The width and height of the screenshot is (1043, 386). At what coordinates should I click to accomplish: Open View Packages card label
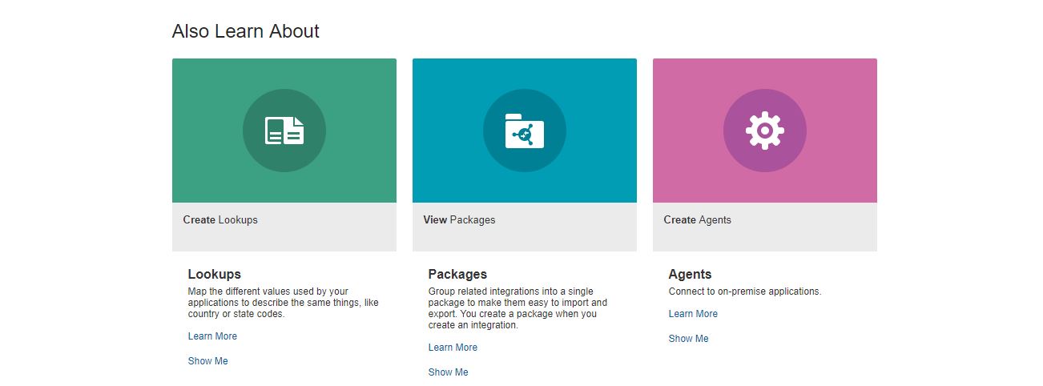click(459, 219)
